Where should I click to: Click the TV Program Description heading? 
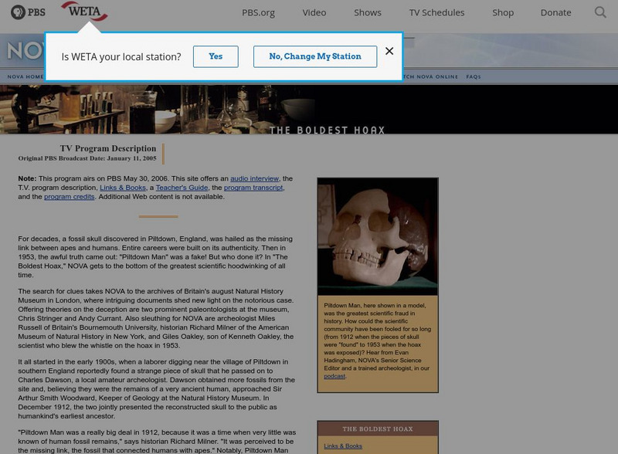click(108, 148)
